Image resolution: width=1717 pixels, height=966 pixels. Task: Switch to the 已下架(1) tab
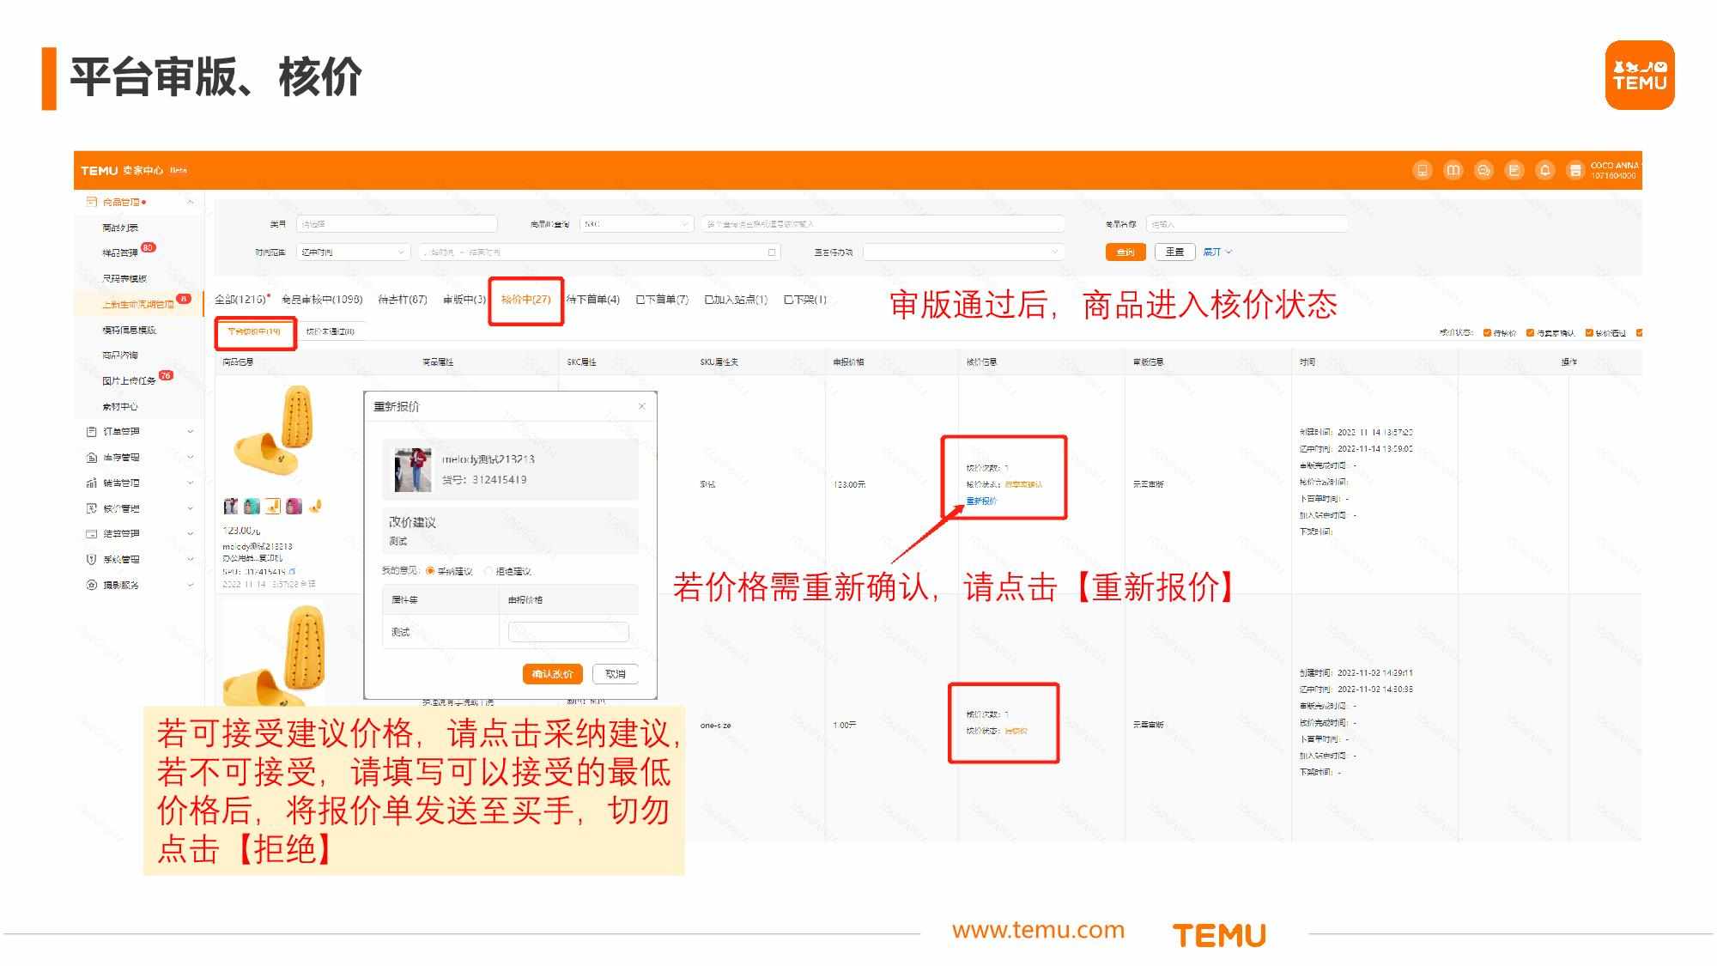coord(805,299)
